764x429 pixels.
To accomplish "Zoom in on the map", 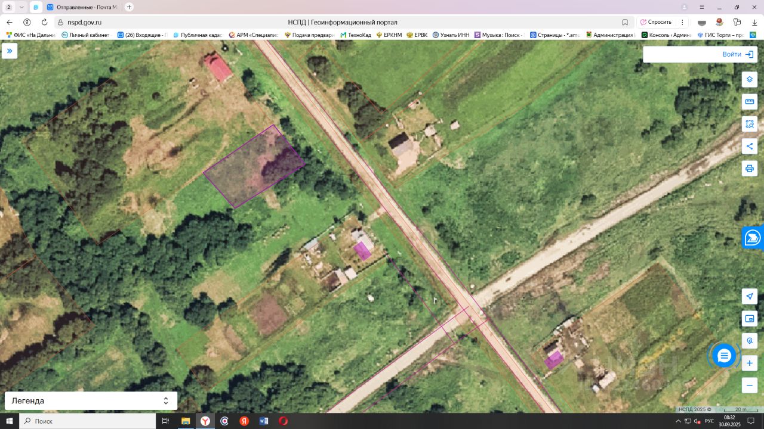I will (x=750, y=363).
